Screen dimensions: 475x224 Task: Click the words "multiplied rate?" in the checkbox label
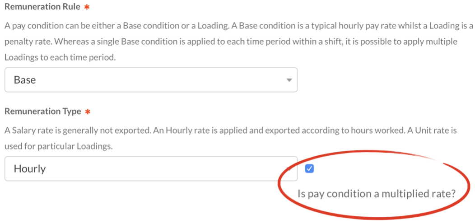(x=419, y=194)
